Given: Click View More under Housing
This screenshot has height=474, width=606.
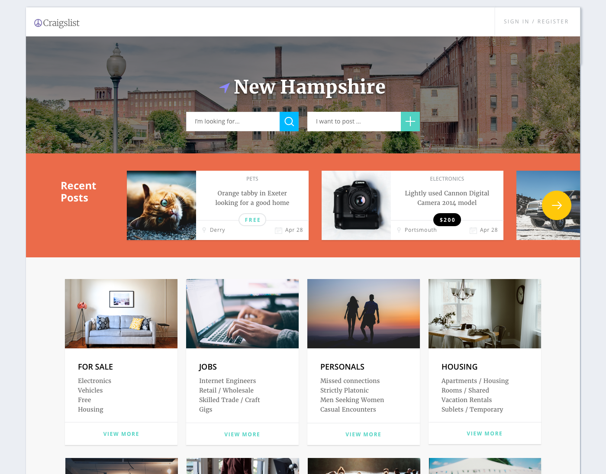Looking at the screenshot, I should pyautogui.click(x=485, y=433).
